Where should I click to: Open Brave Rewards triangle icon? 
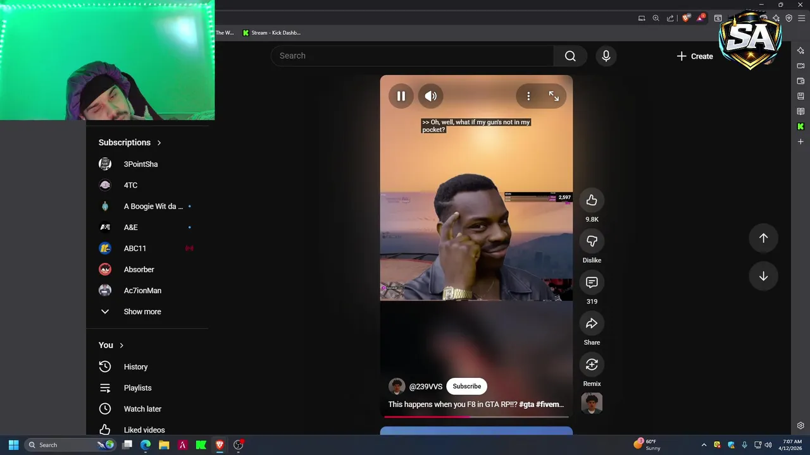click(x=701, y=18)
